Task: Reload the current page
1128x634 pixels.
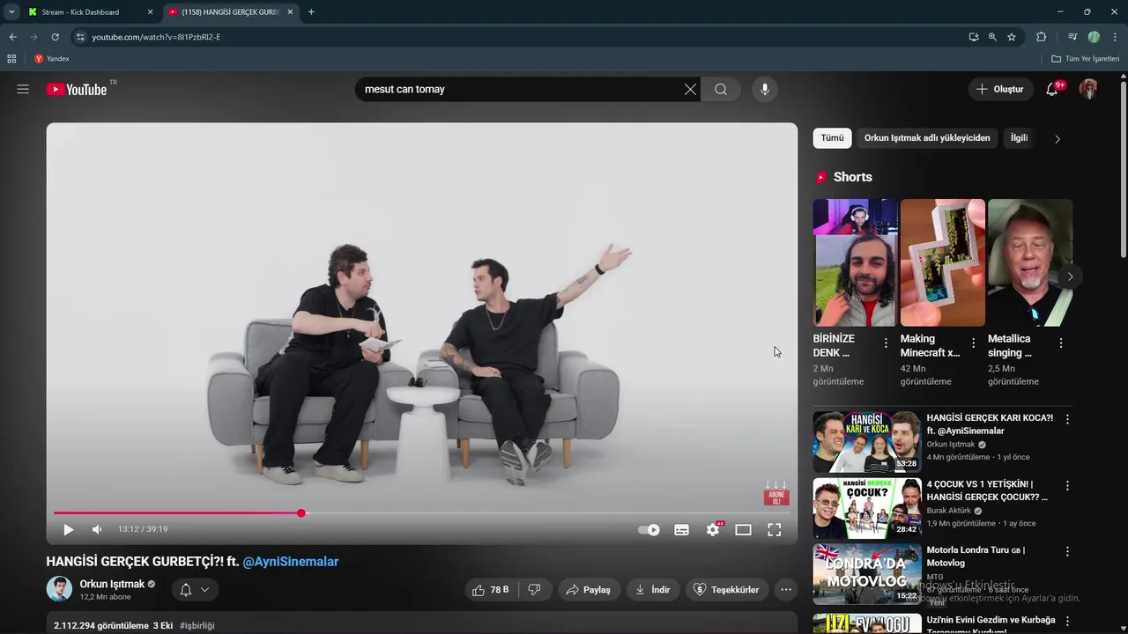Action: [55, 37]
